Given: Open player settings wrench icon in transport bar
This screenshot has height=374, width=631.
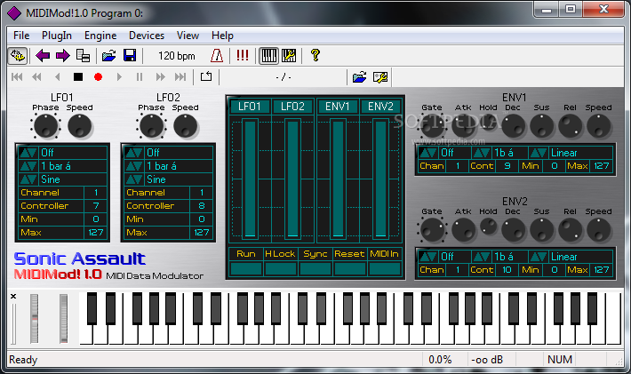Looking at the screenshot, I should 380,76.
